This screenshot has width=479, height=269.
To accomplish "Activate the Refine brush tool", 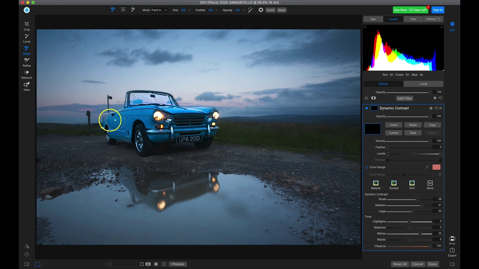I will [27, 62].
